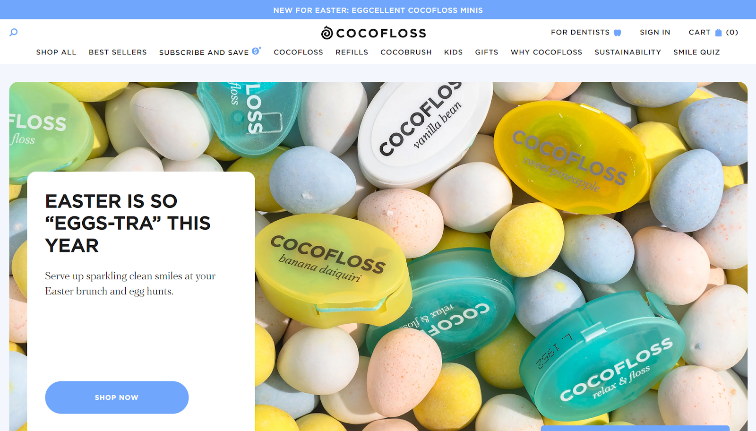
Task: Click the Easter Cocofloss Minis announcement banner
Action: tap(378, 10)
